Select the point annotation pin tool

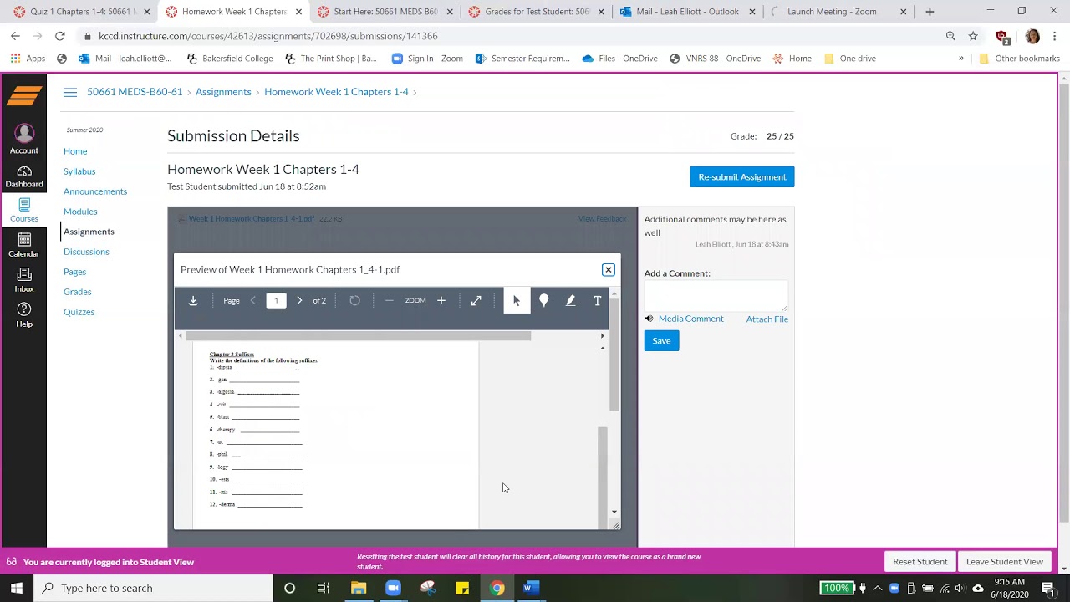point(544,301)
